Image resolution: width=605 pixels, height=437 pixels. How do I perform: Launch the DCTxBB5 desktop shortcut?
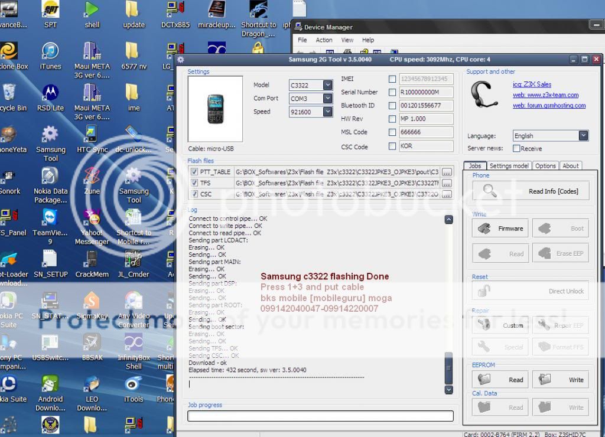175,14
